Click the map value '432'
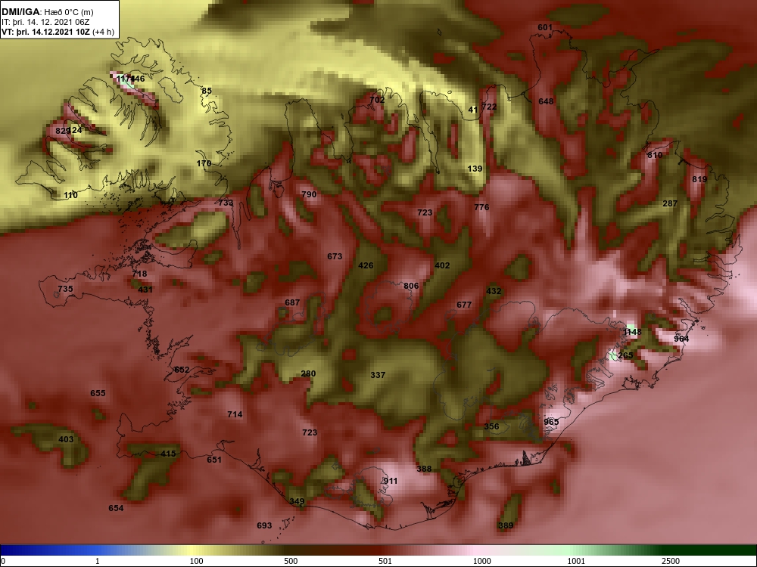 (494, 291)
